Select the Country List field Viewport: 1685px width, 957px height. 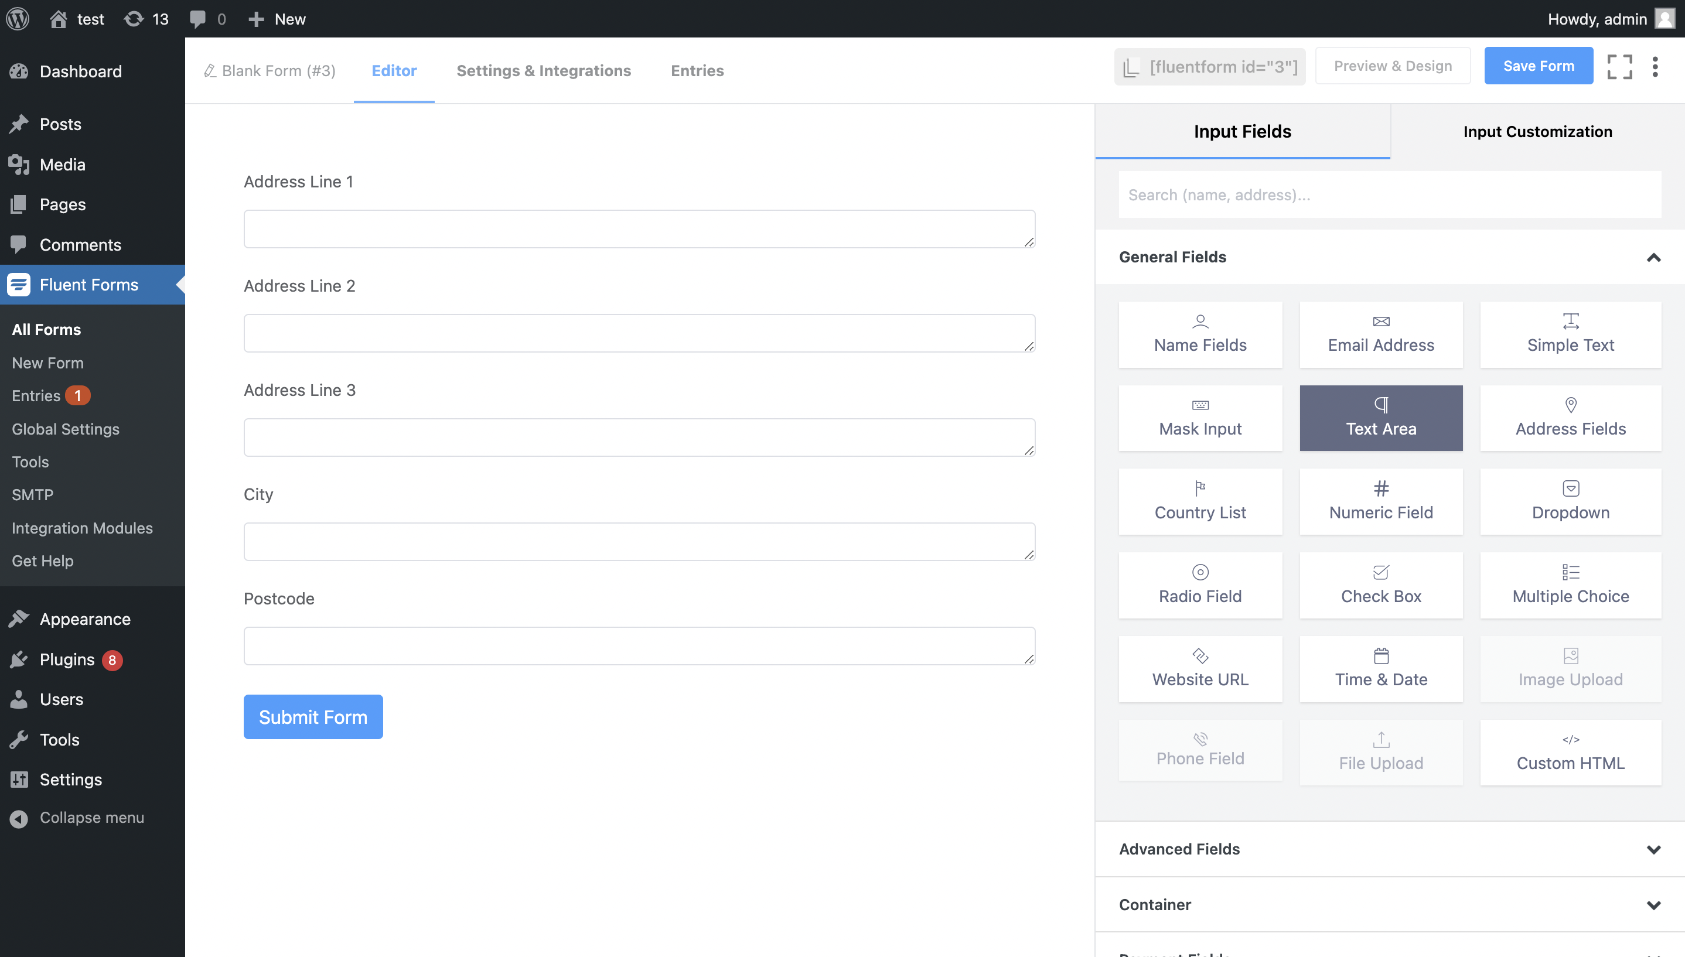(x=1200, y=501)
